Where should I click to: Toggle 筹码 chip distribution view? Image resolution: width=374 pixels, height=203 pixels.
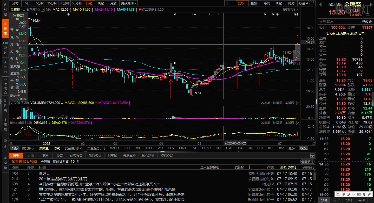click(x=267, y=3)
